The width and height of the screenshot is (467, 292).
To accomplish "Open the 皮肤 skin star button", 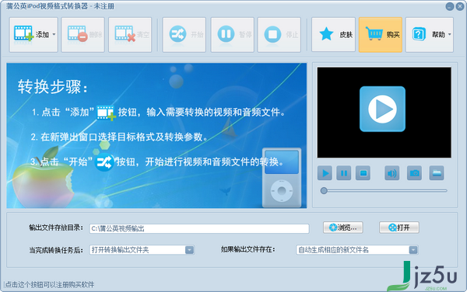I will click(333, 35).
